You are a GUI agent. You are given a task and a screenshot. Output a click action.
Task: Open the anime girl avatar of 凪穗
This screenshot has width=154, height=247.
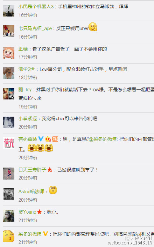coord(9,53)
